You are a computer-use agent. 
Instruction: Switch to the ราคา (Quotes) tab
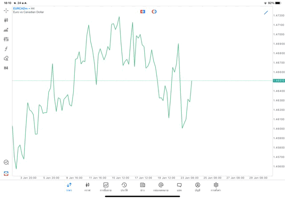click(x=69, y=187)
